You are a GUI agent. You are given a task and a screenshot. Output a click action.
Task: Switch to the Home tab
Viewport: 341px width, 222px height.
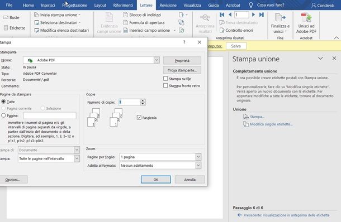tap(29, 5)
